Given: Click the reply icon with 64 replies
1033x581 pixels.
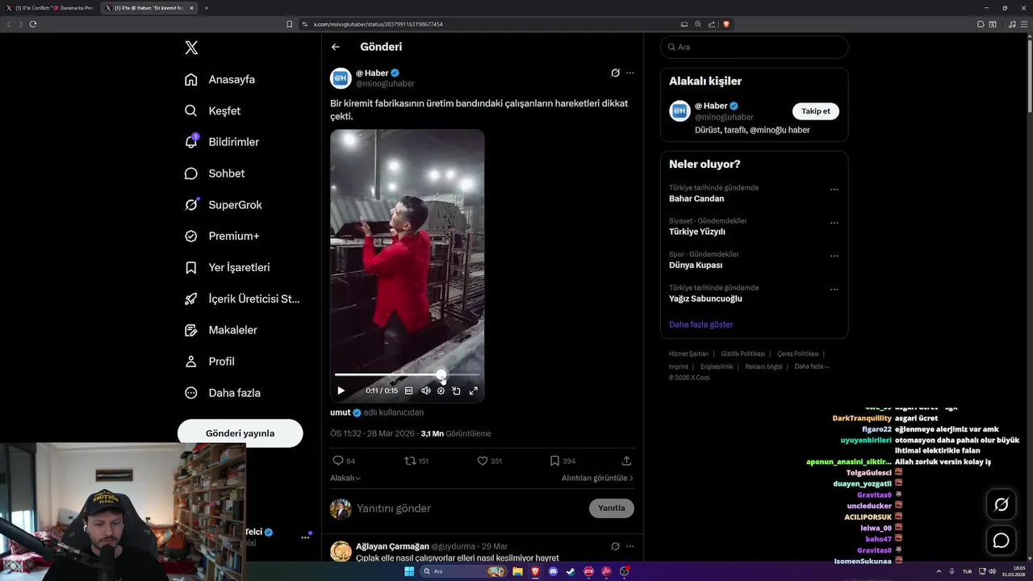Looking at the screenshot, I should pyautogui.click(x=344, y=461).
